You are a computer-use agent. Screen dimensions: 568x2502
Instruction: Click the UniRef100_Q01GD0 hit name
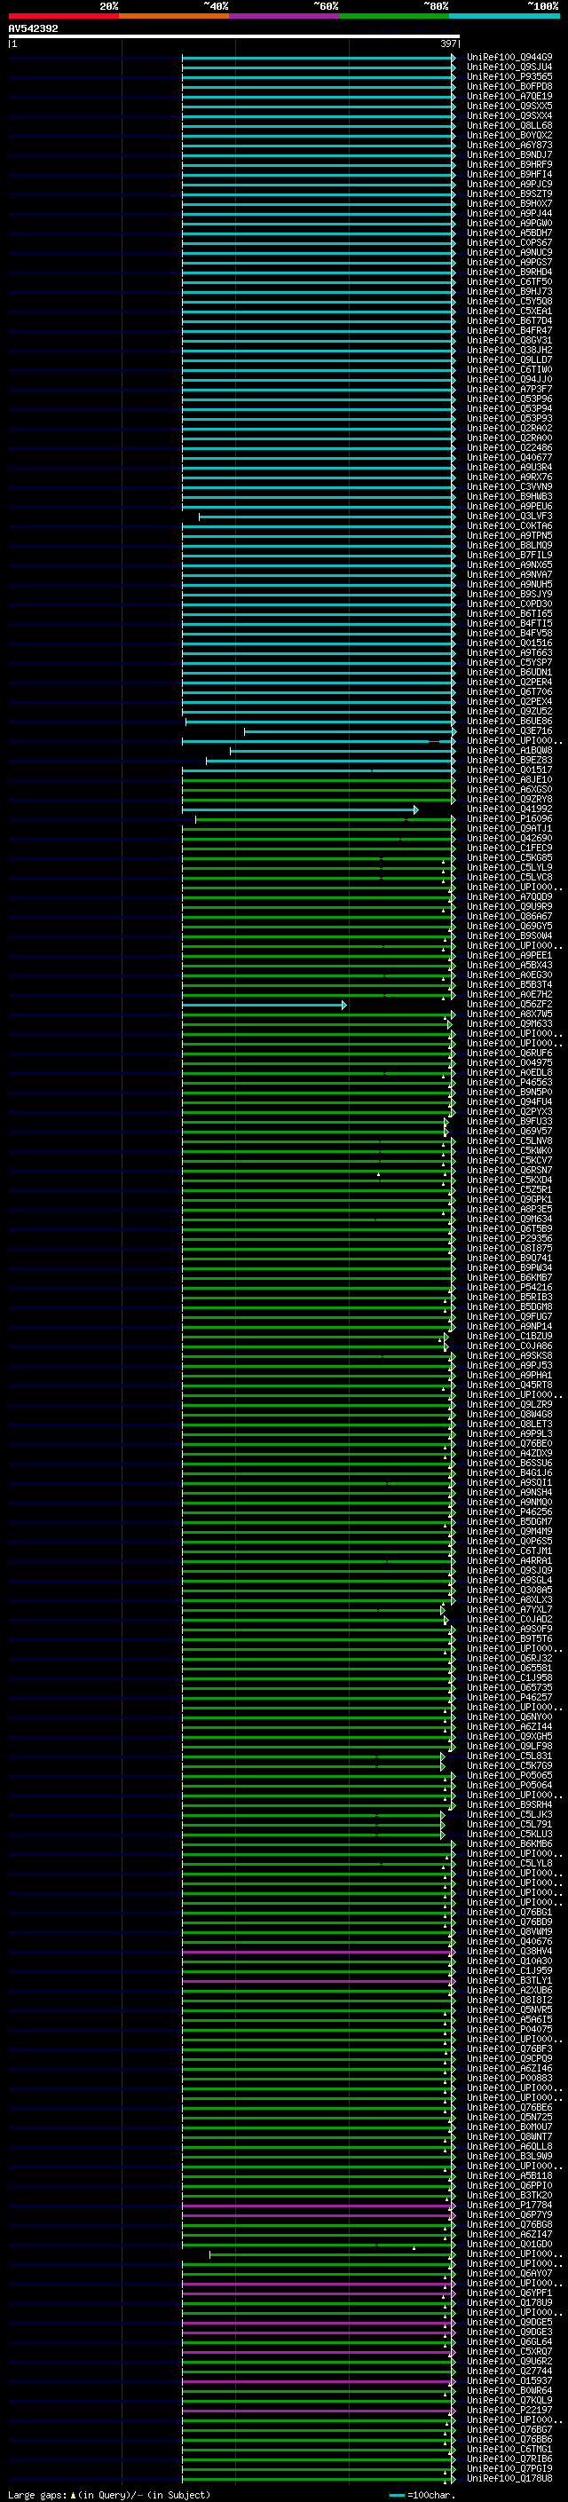coord(509,2244)
